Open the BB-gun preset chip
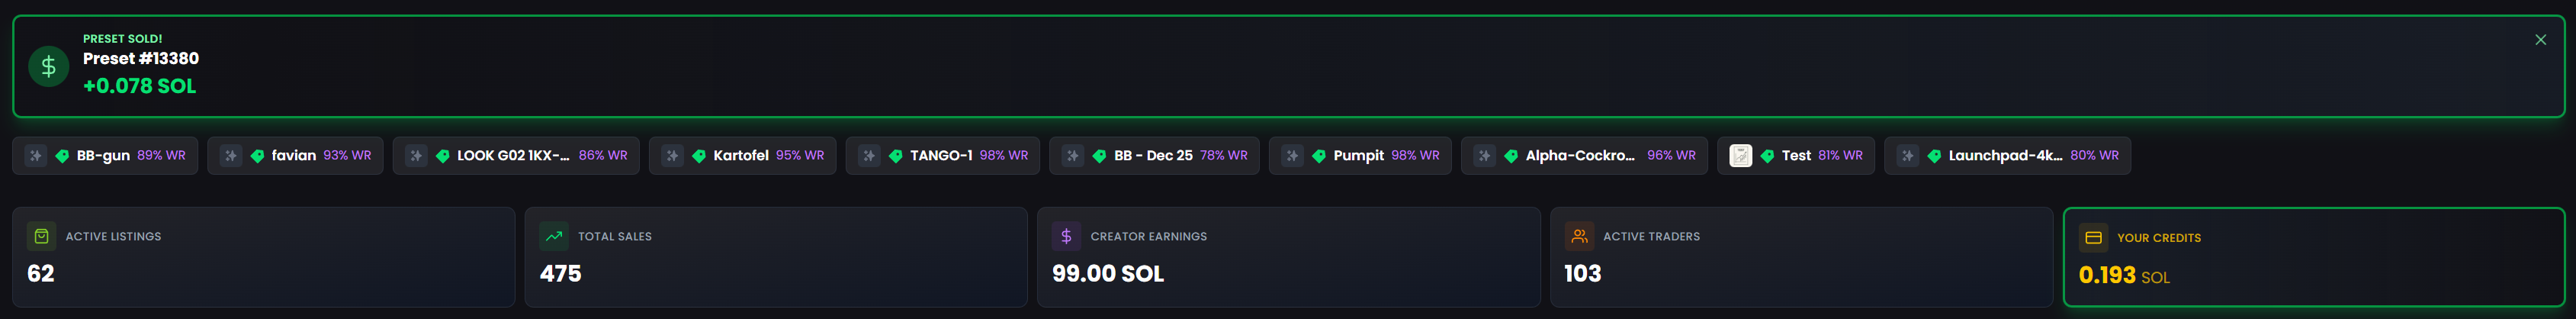This screenshot has width=2576, height=319. coord(104,156)
